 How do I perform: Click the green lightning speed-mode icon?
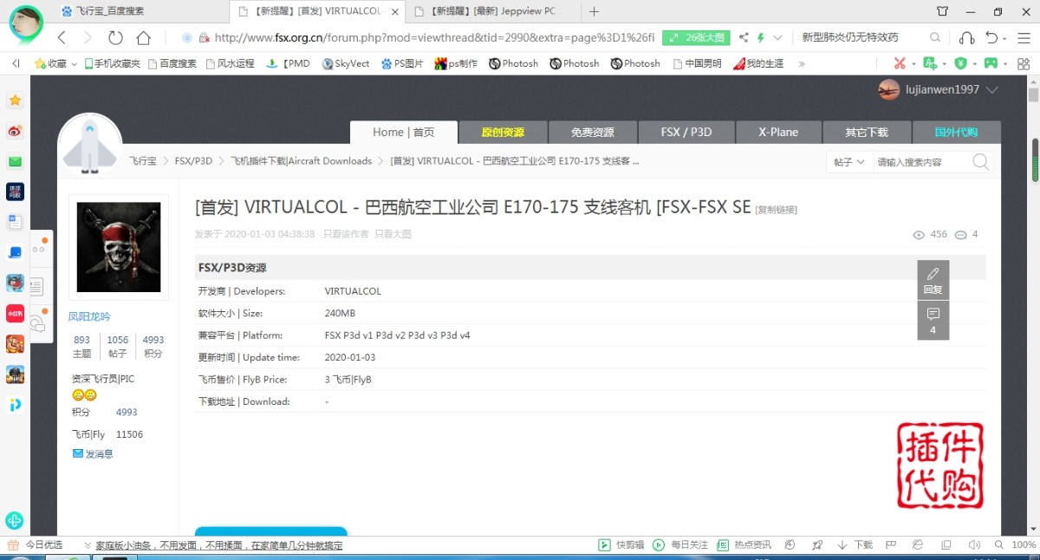pyautogui.click(x=761, y=38)
